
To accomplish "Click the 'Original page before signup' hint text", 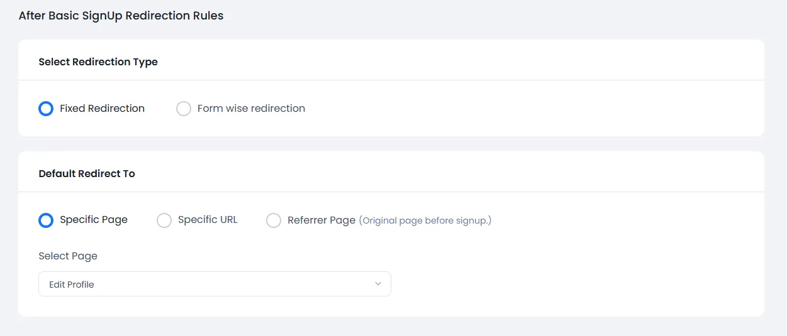I will 425,220.
